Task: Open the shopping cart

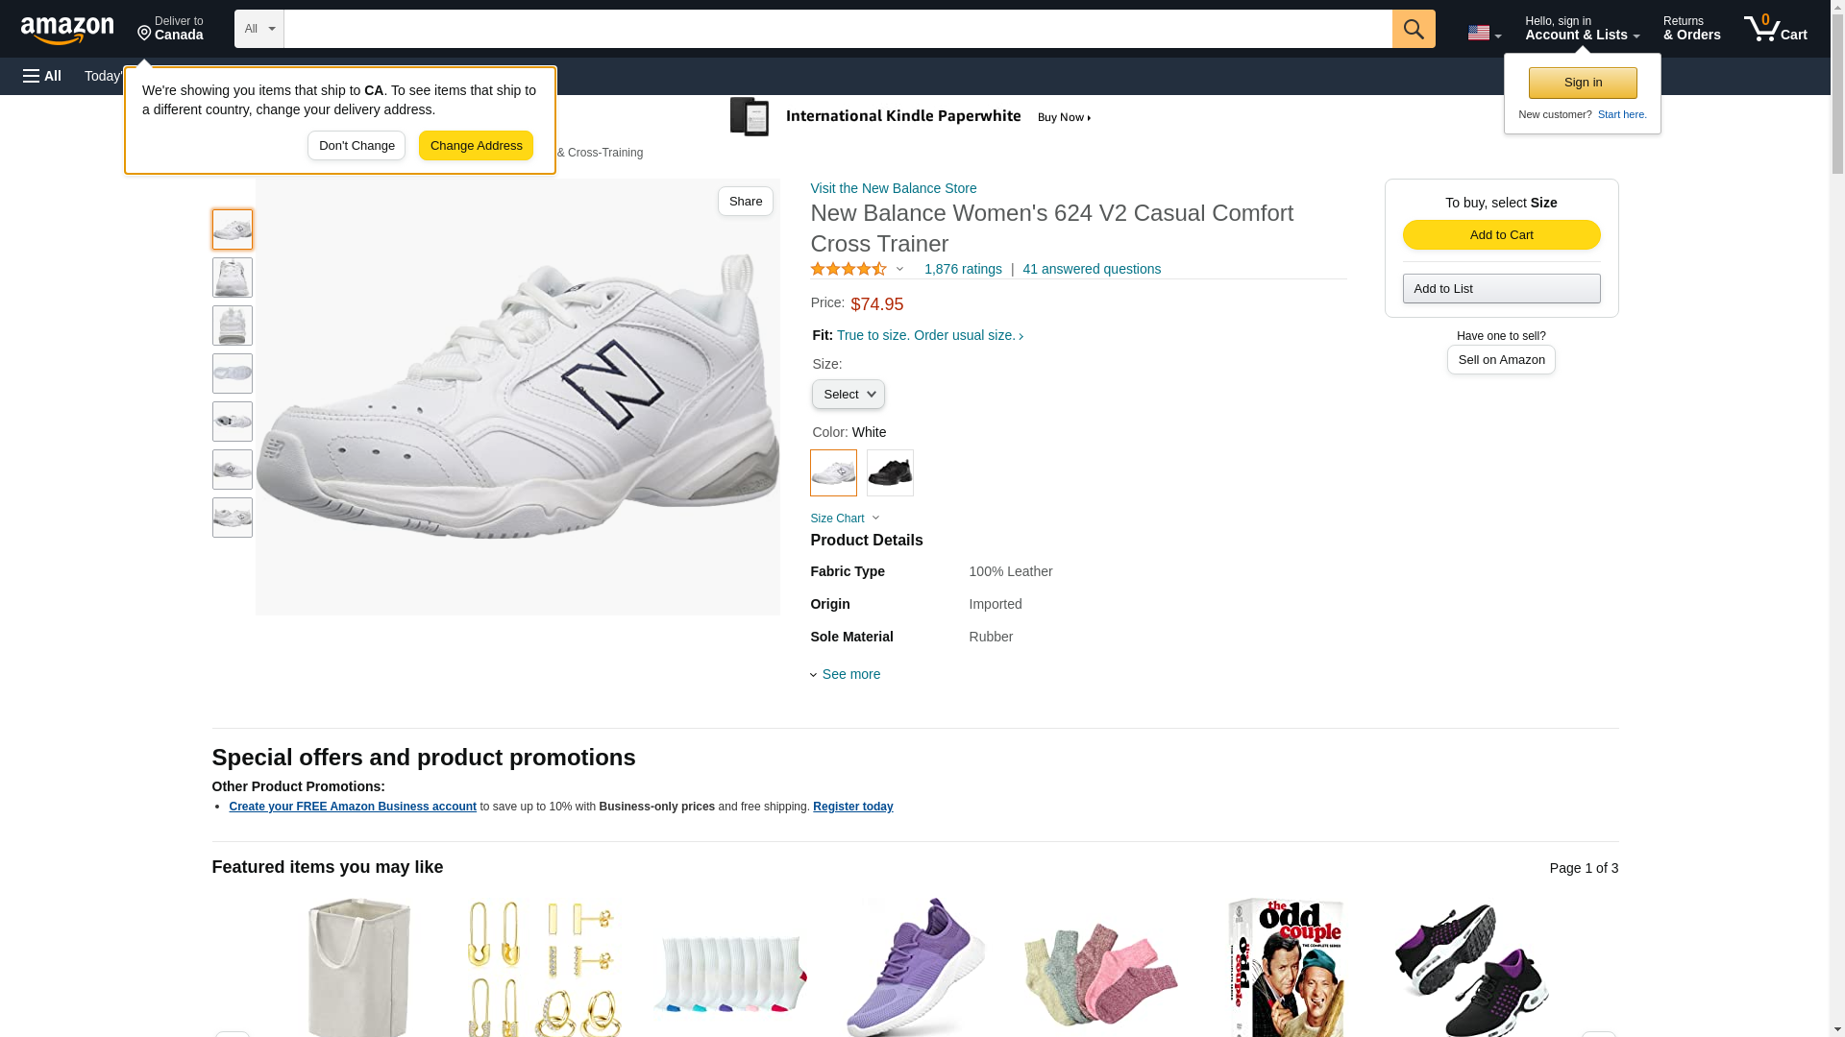Action: click(x=1775, y=29)
